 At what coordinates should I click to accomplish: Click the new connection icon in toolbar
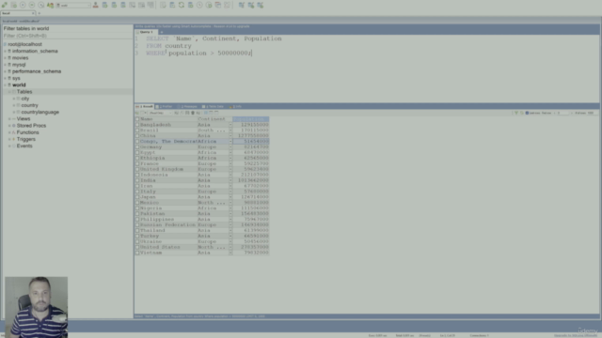click(x=4, y=5)
